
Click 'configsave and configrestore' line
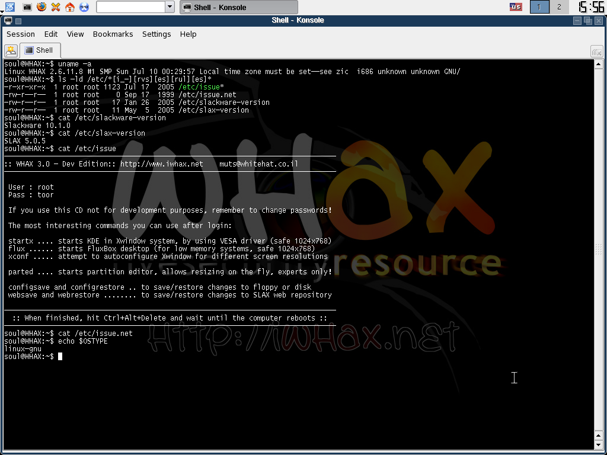[160, 287]
